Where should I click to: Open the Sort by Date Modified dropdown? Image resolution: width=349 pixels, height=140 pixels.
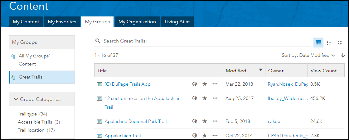point(308,55)
